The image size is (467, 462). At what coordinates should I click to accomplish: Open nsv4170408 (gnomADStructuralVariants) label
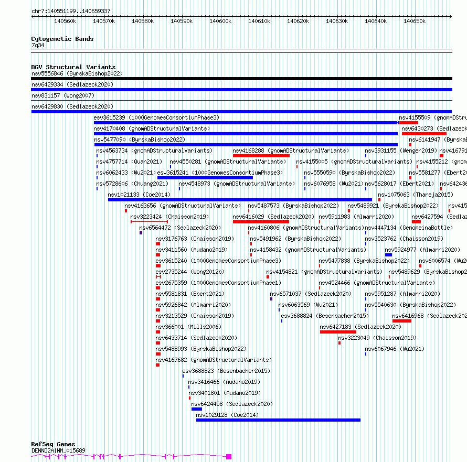coord(152,128)
